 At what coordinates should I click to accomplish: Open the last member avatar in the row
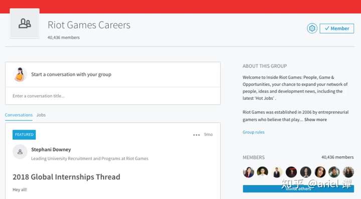[348, 172]
